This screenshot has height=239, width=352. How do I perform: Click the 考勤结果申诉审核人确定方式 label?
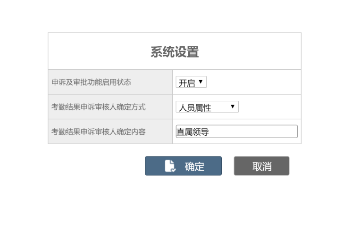98,107
